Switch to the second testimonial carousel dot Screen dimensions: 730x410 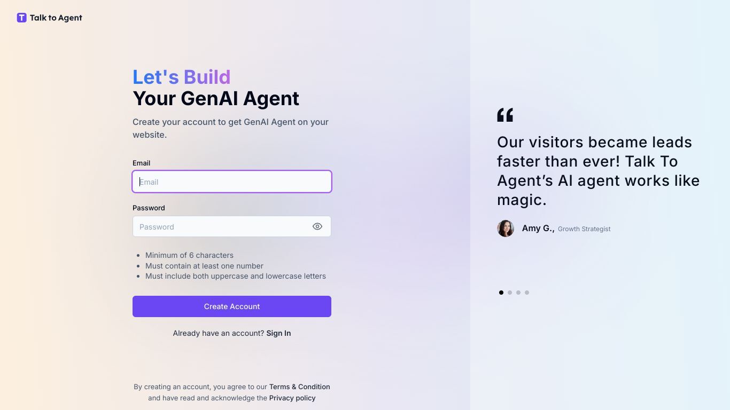[510, 293]
